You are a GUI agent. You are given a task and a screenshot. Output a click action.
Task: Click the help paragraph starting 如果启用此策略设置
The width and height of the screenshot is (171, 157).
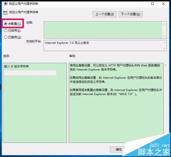tap(116, 80)
